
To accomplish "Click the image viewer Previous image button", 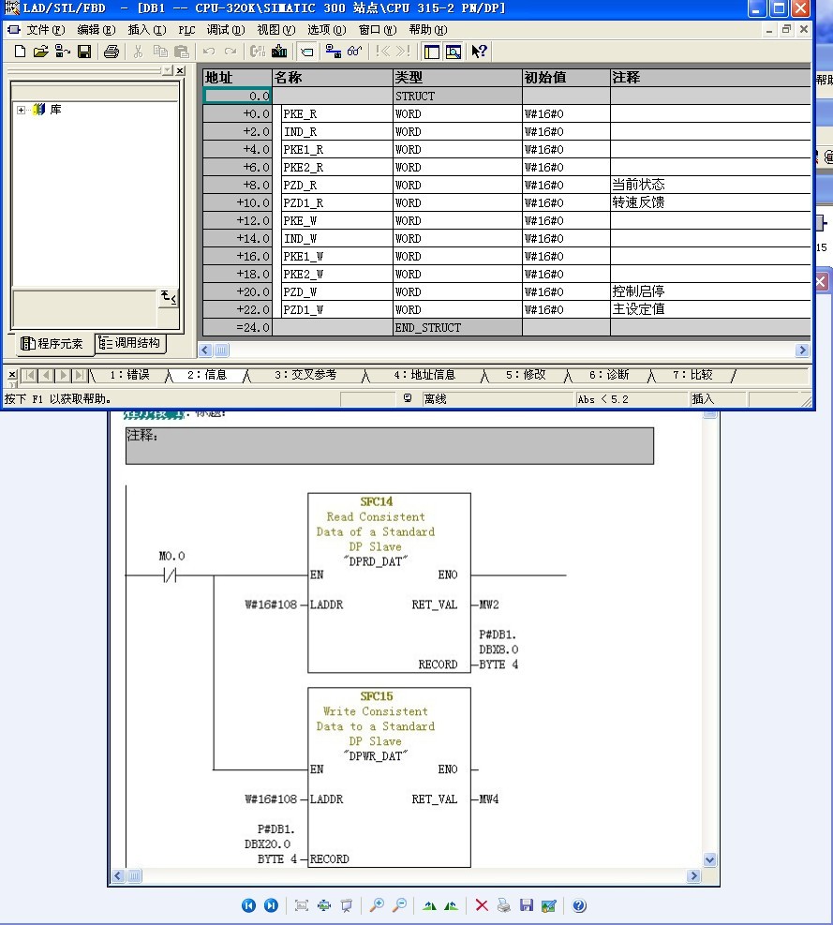I will click(x=249, y=905).
